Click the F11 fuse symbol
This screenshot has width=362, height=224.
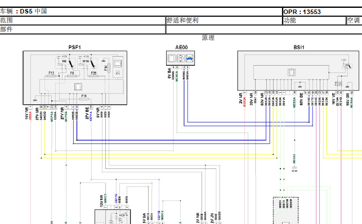pos(84,99)
